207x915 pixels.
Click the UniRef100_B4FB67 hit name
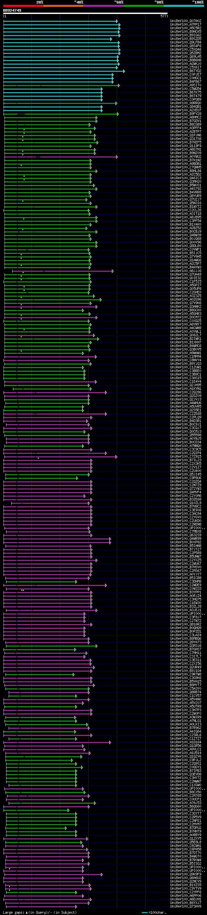[186, 82]
